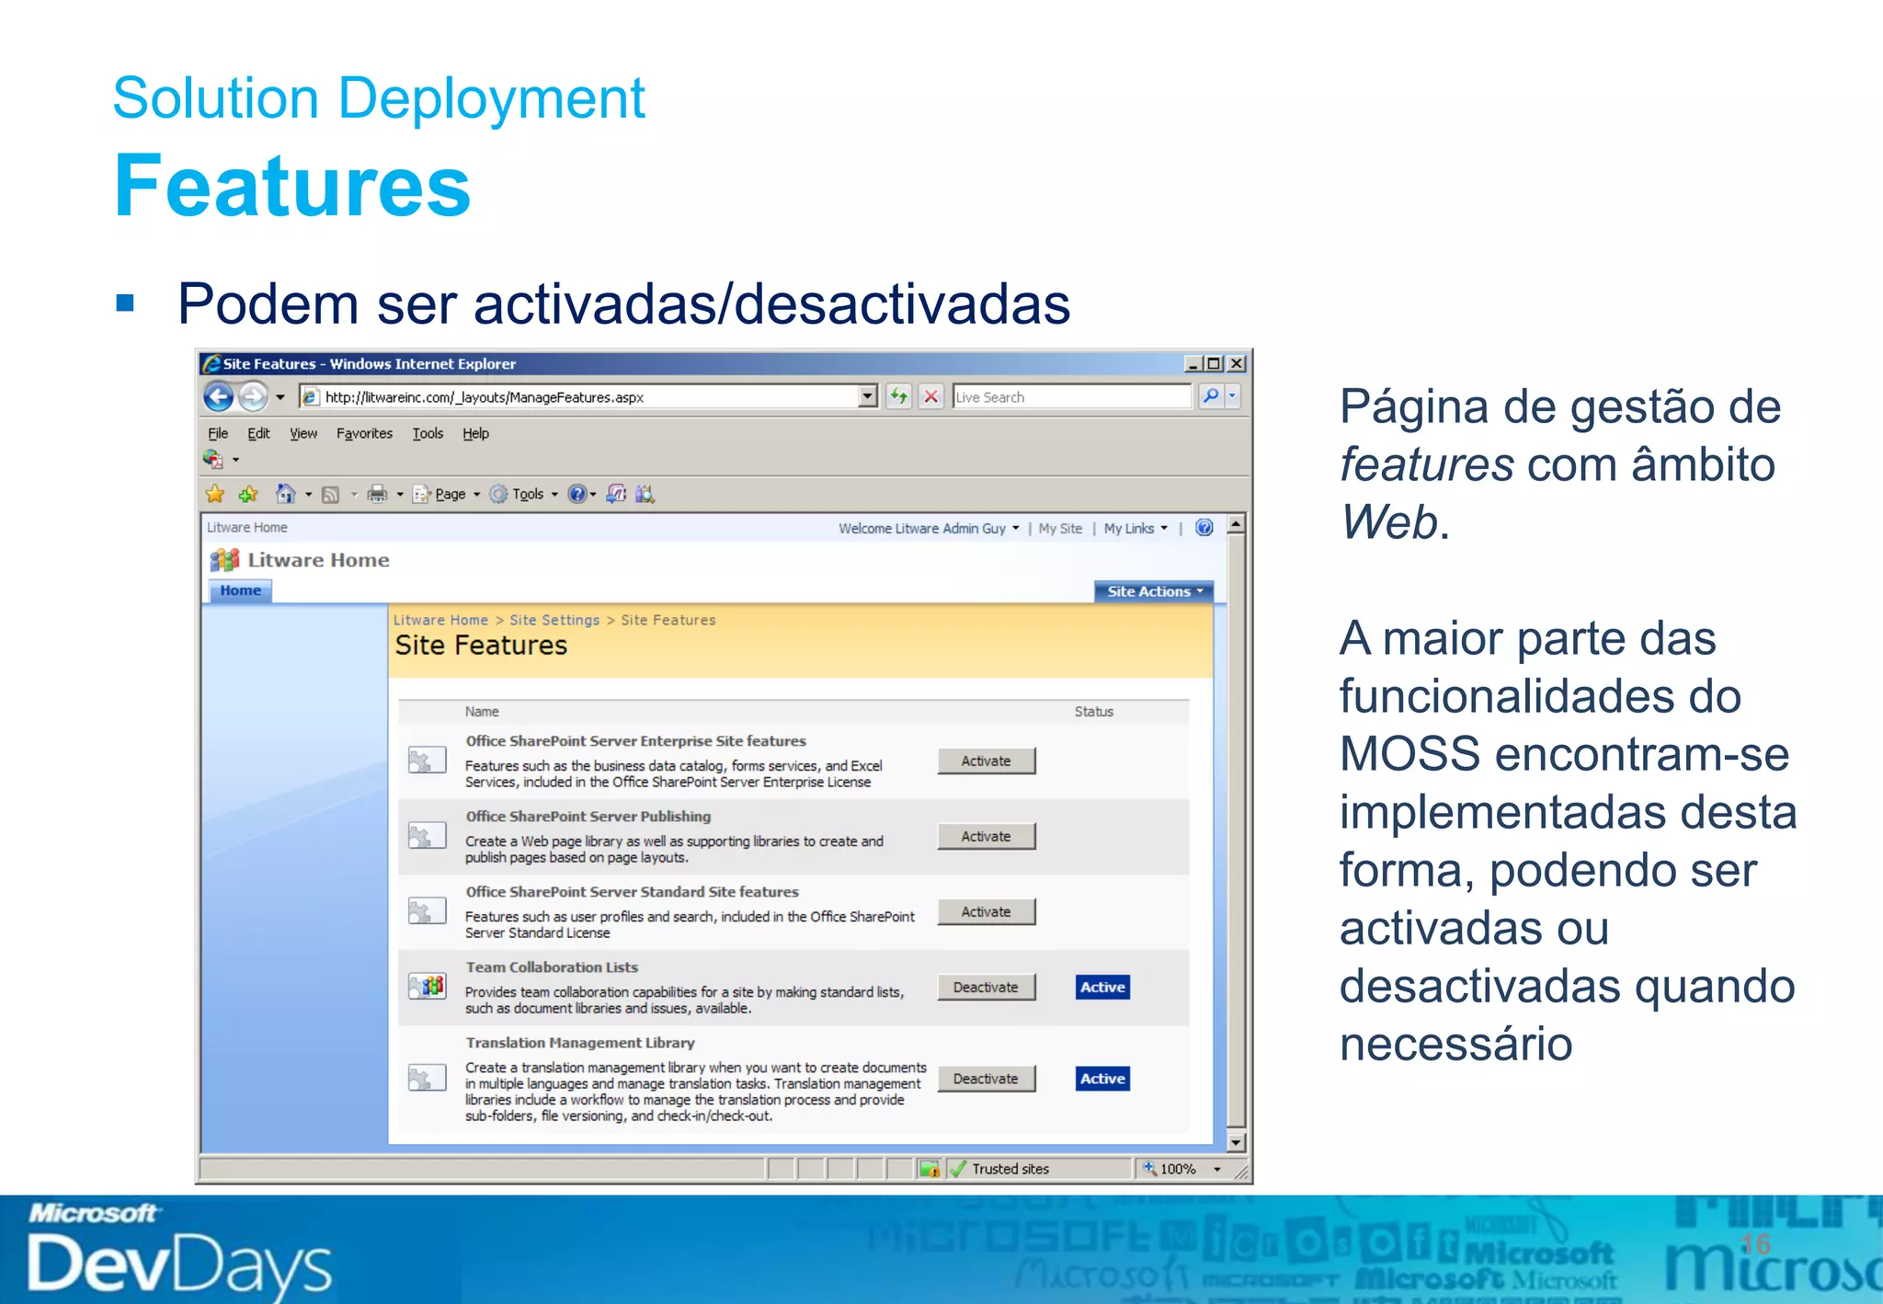Click the Server Publishing feature icon
Screen dimensions: 1883x1304
[x=428, y=836]
